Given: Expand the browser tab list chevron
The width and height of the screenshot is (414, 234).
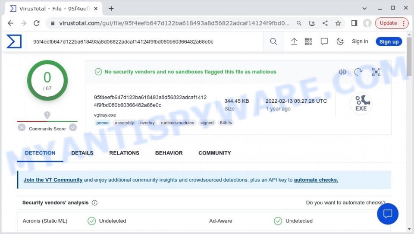Looking at the screenshot, I should 364,9.
